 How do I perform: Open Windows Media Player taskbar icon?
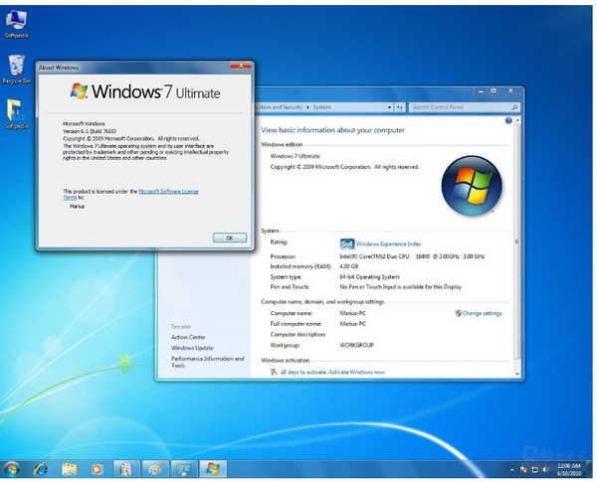(x=98, y=469)
